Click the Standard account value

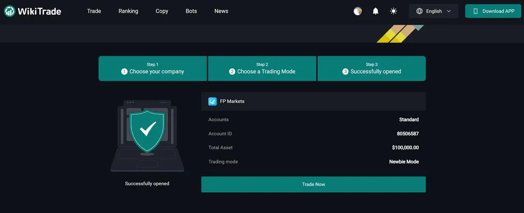pos(409,120)
